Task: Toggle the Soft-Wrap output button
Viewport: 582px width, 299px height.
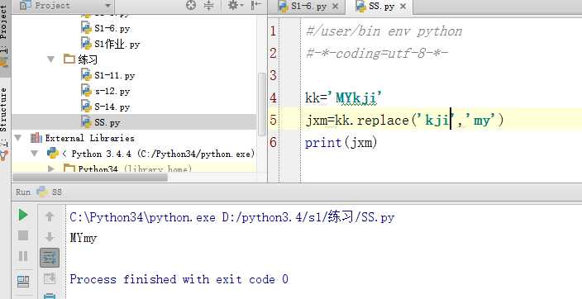Action: point(50,258)
